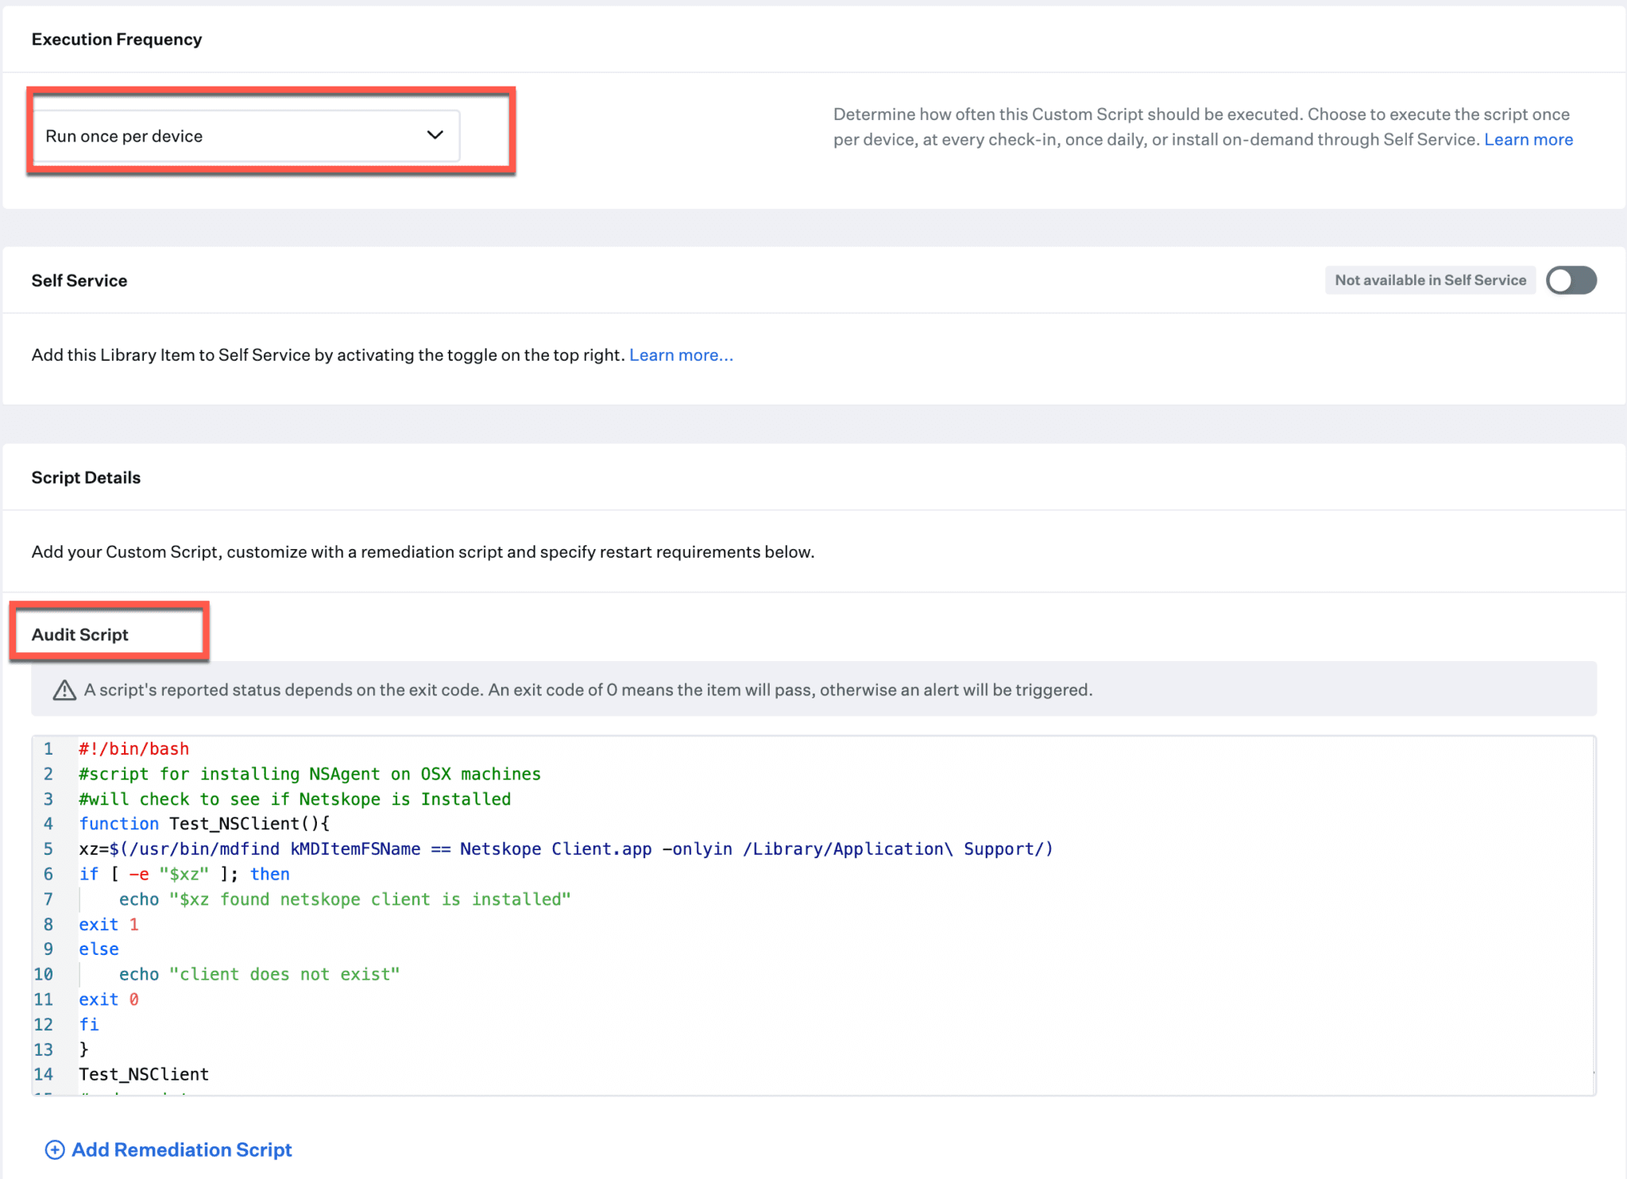Select the '#!/bin/bash' line in the editor

point(133,748)
